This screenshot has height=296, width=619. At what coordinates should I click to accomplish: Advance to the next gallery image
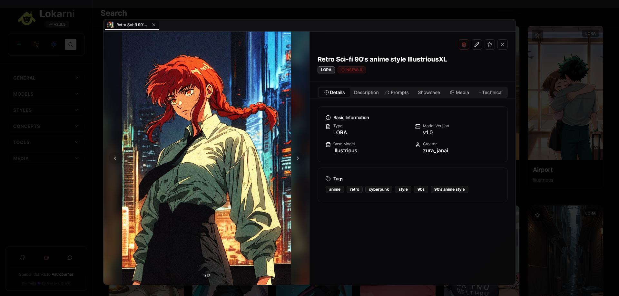coord(298,158)
